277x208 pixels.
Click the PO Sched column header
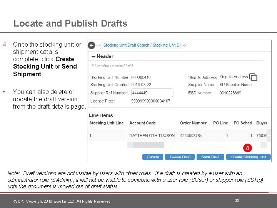(243, 123)
